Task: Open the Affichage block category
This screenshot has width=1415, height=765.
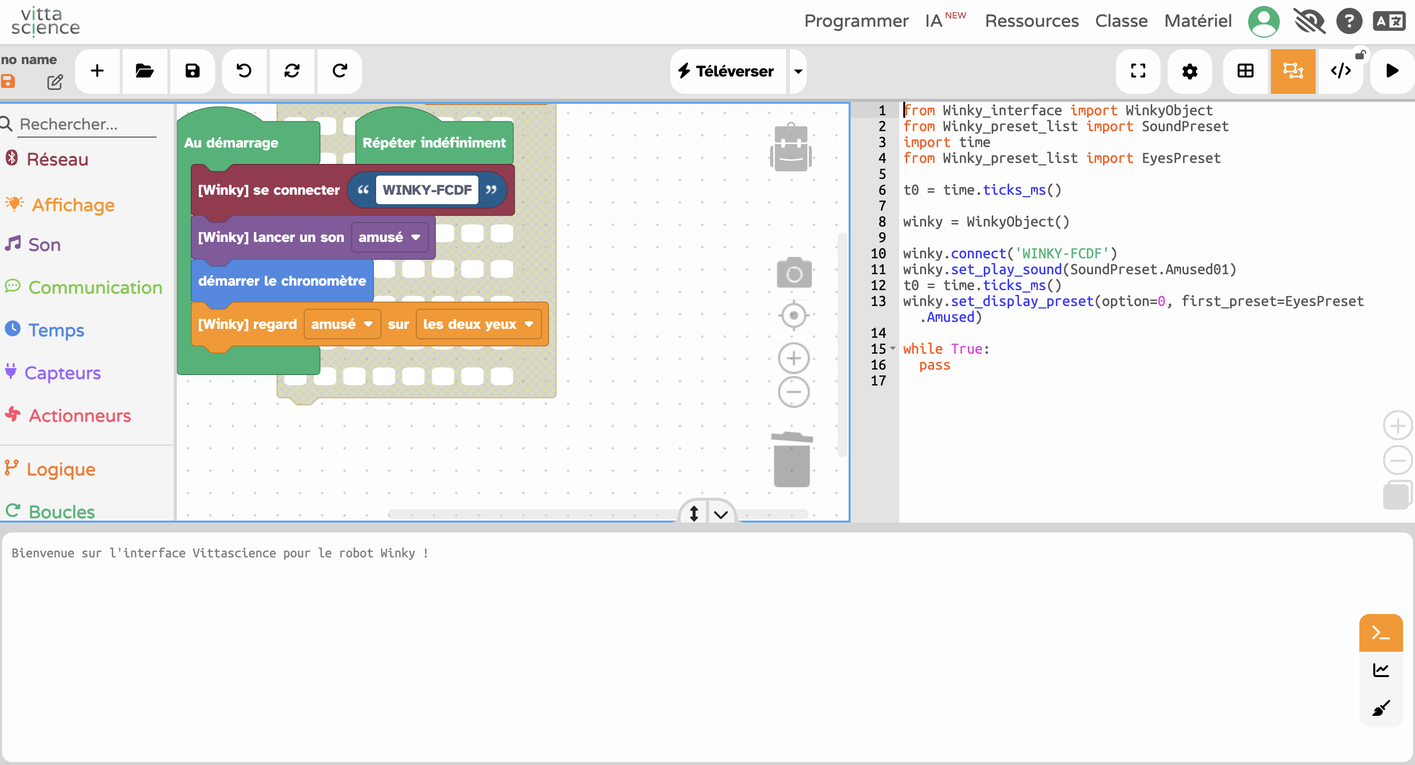Action: click(73, 205)
